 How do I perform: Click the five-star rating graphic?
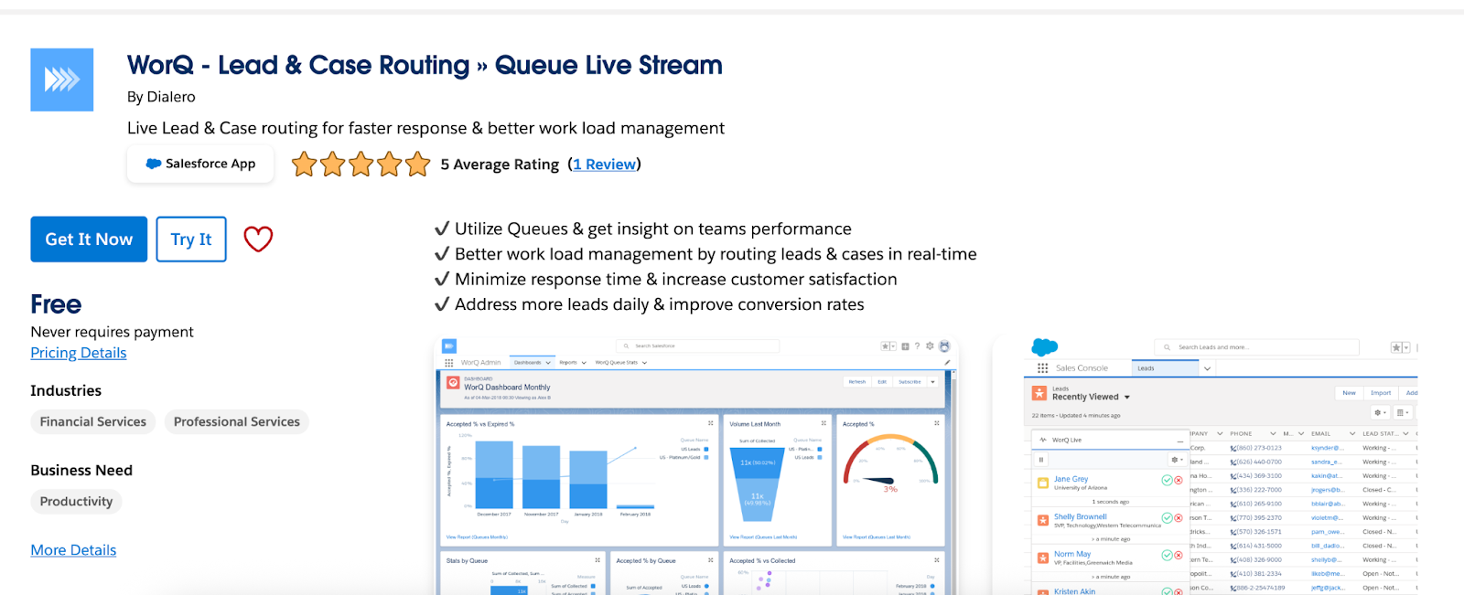point(361,165)
